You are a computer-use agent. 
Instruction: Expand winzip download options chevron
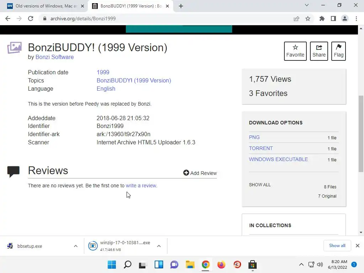pos(159,246)
